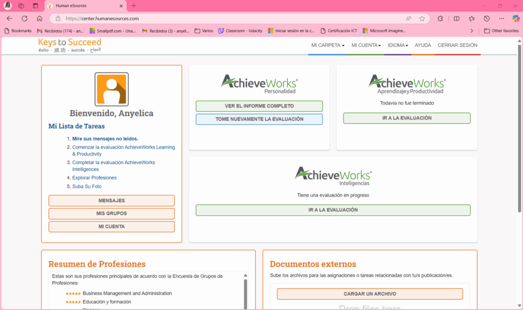Screen dimensions: 523x310
Task: Expand the IDIOMA language menu
Action: (x=397, y=45)
